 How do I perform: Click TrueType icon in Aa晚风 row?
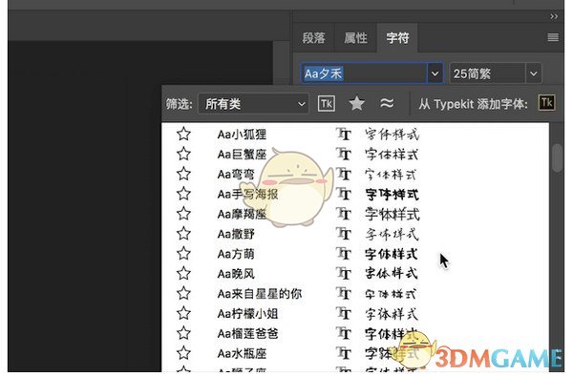coord(344,273)
